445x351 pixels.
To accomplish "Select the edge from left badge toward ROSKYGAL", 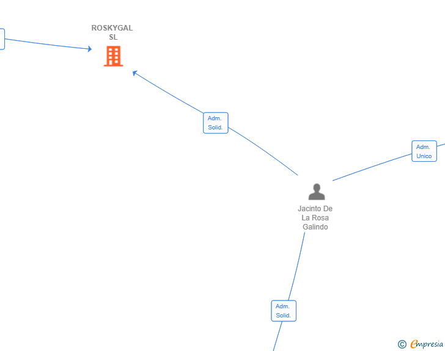I will 47,44.
